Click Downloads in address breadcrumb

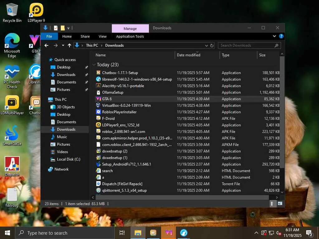114,45
